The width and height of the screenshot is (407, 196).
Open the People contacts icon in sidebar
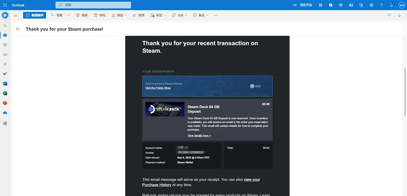5,54
